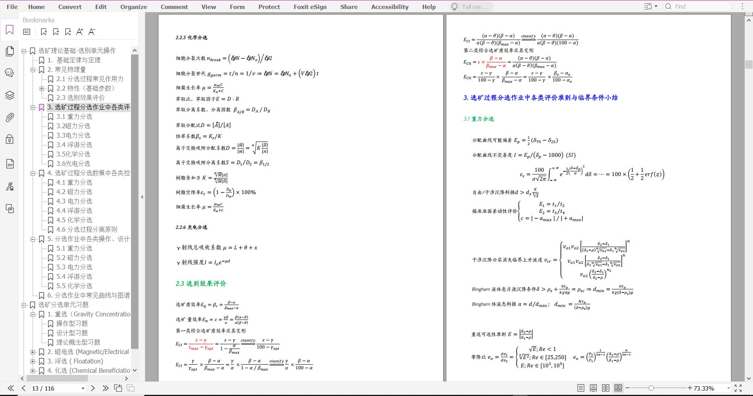Enter full screen mode
The width and height of the screenshot is (753, 396).
[738, 388]
